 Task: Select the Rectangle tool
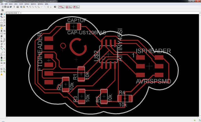(x=2, y=58)
